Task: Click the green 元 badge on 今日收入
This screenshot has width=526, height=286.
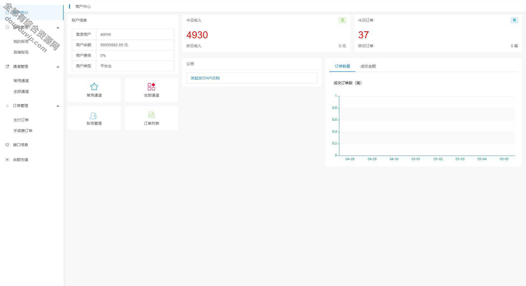Action: tap(342, 20)
